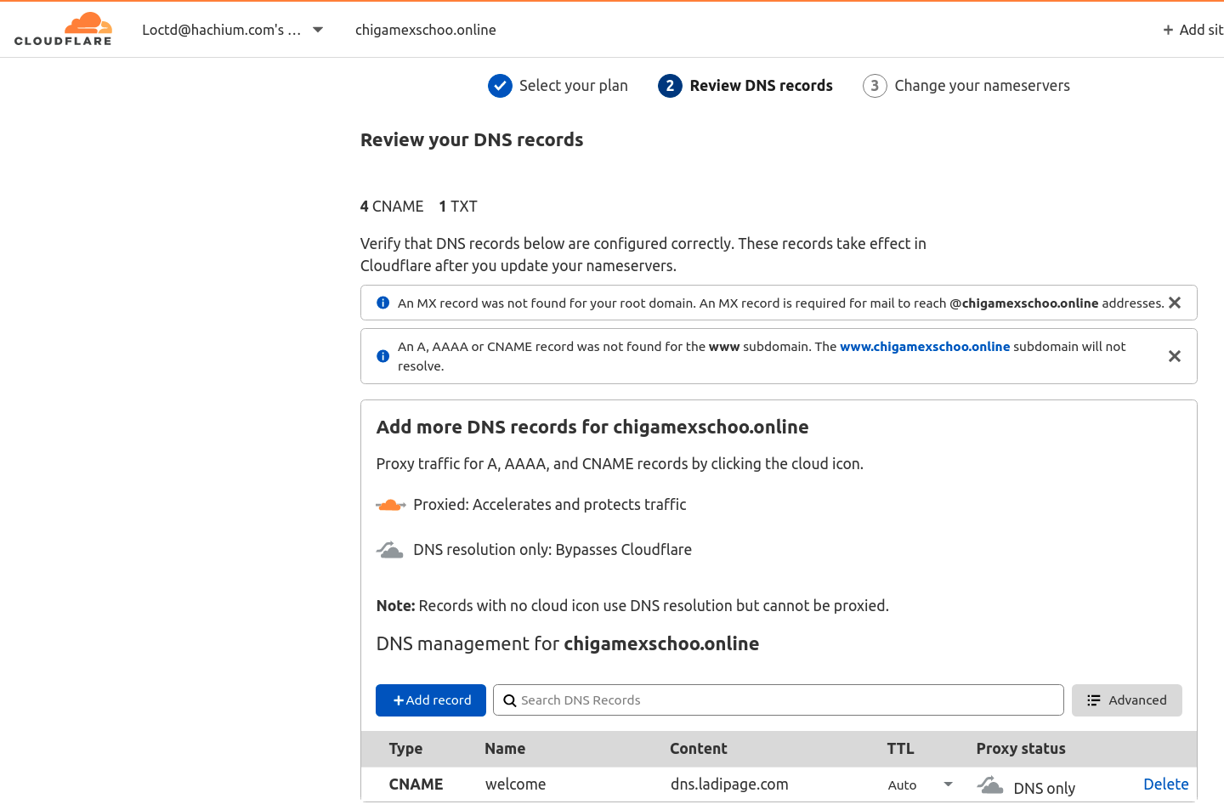Click the Cloudflare logo
1224x810 pixels.
63,29
